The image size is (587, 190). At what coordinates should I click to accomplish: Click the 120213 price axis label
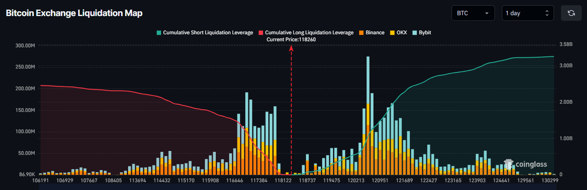(356, 181)
